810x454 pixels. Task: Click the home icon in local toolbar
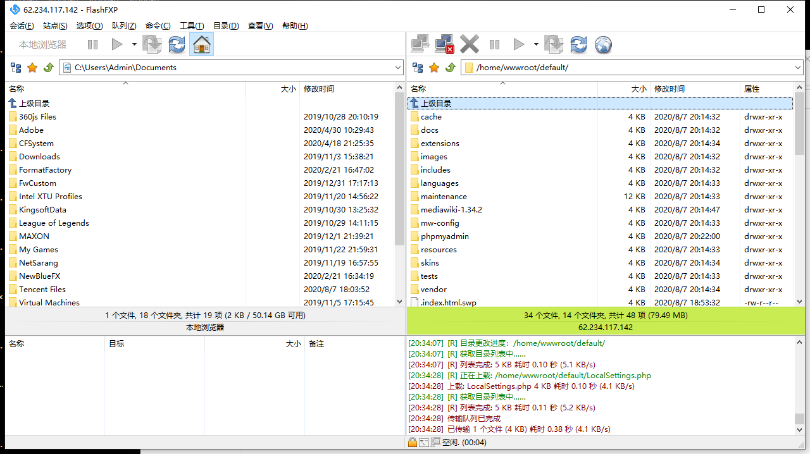pyautogui.click(x=201, y=44)
